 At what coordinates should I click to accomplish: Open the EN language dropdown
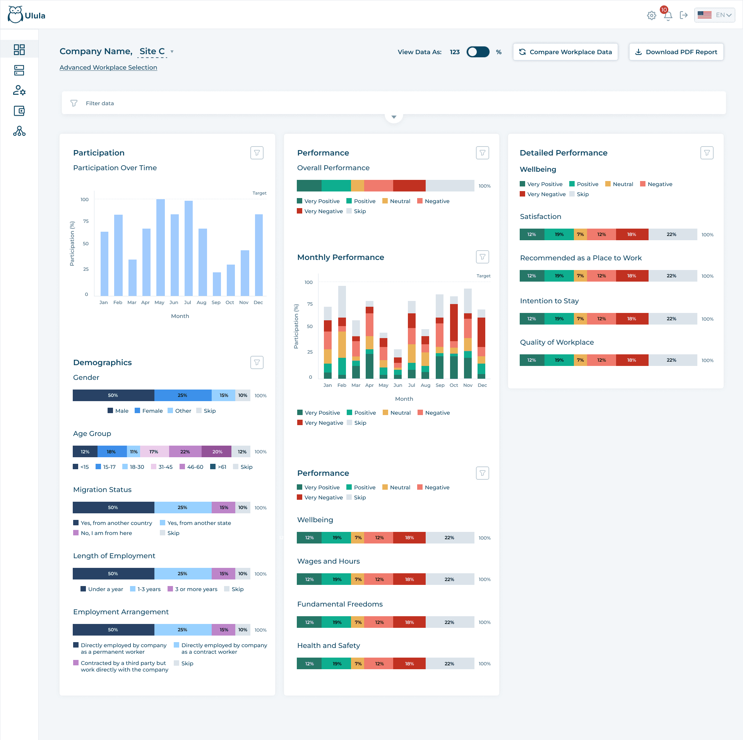point(714,15)
